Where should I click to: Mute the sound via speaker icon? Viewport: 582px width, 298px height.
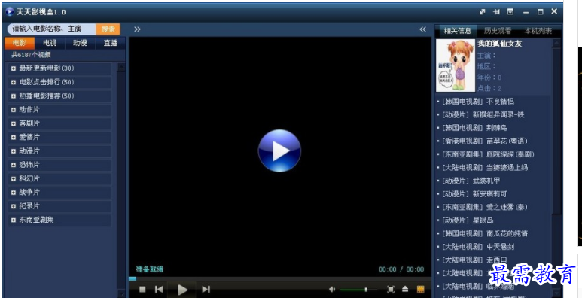332,289
